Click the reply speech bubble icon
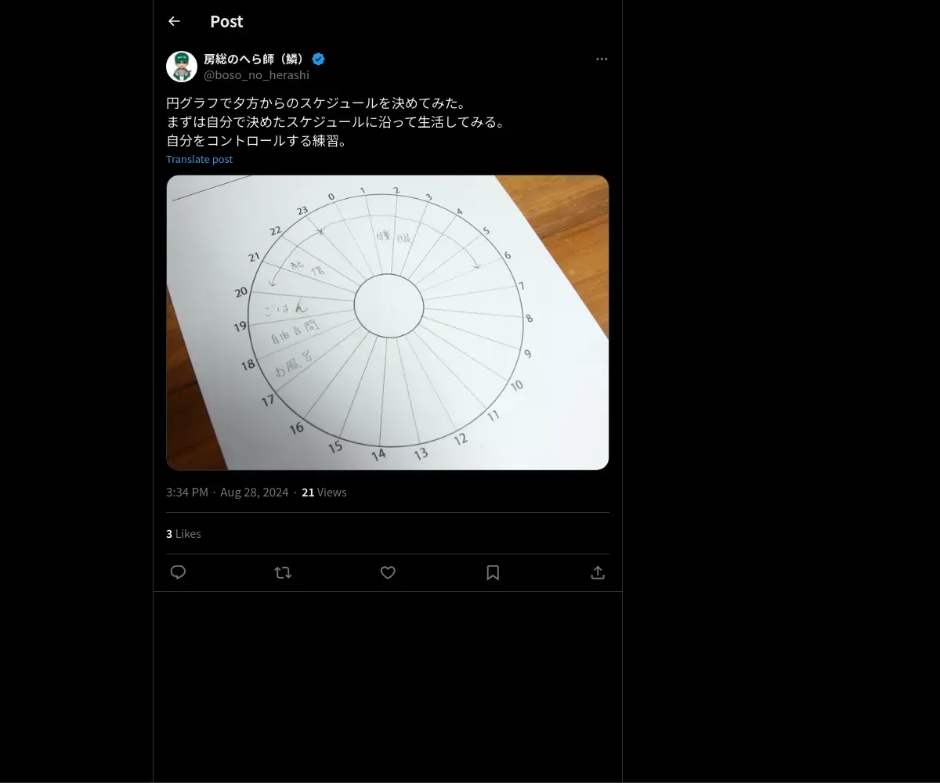Screen dimensions: 940x783 tap(178, 572)
